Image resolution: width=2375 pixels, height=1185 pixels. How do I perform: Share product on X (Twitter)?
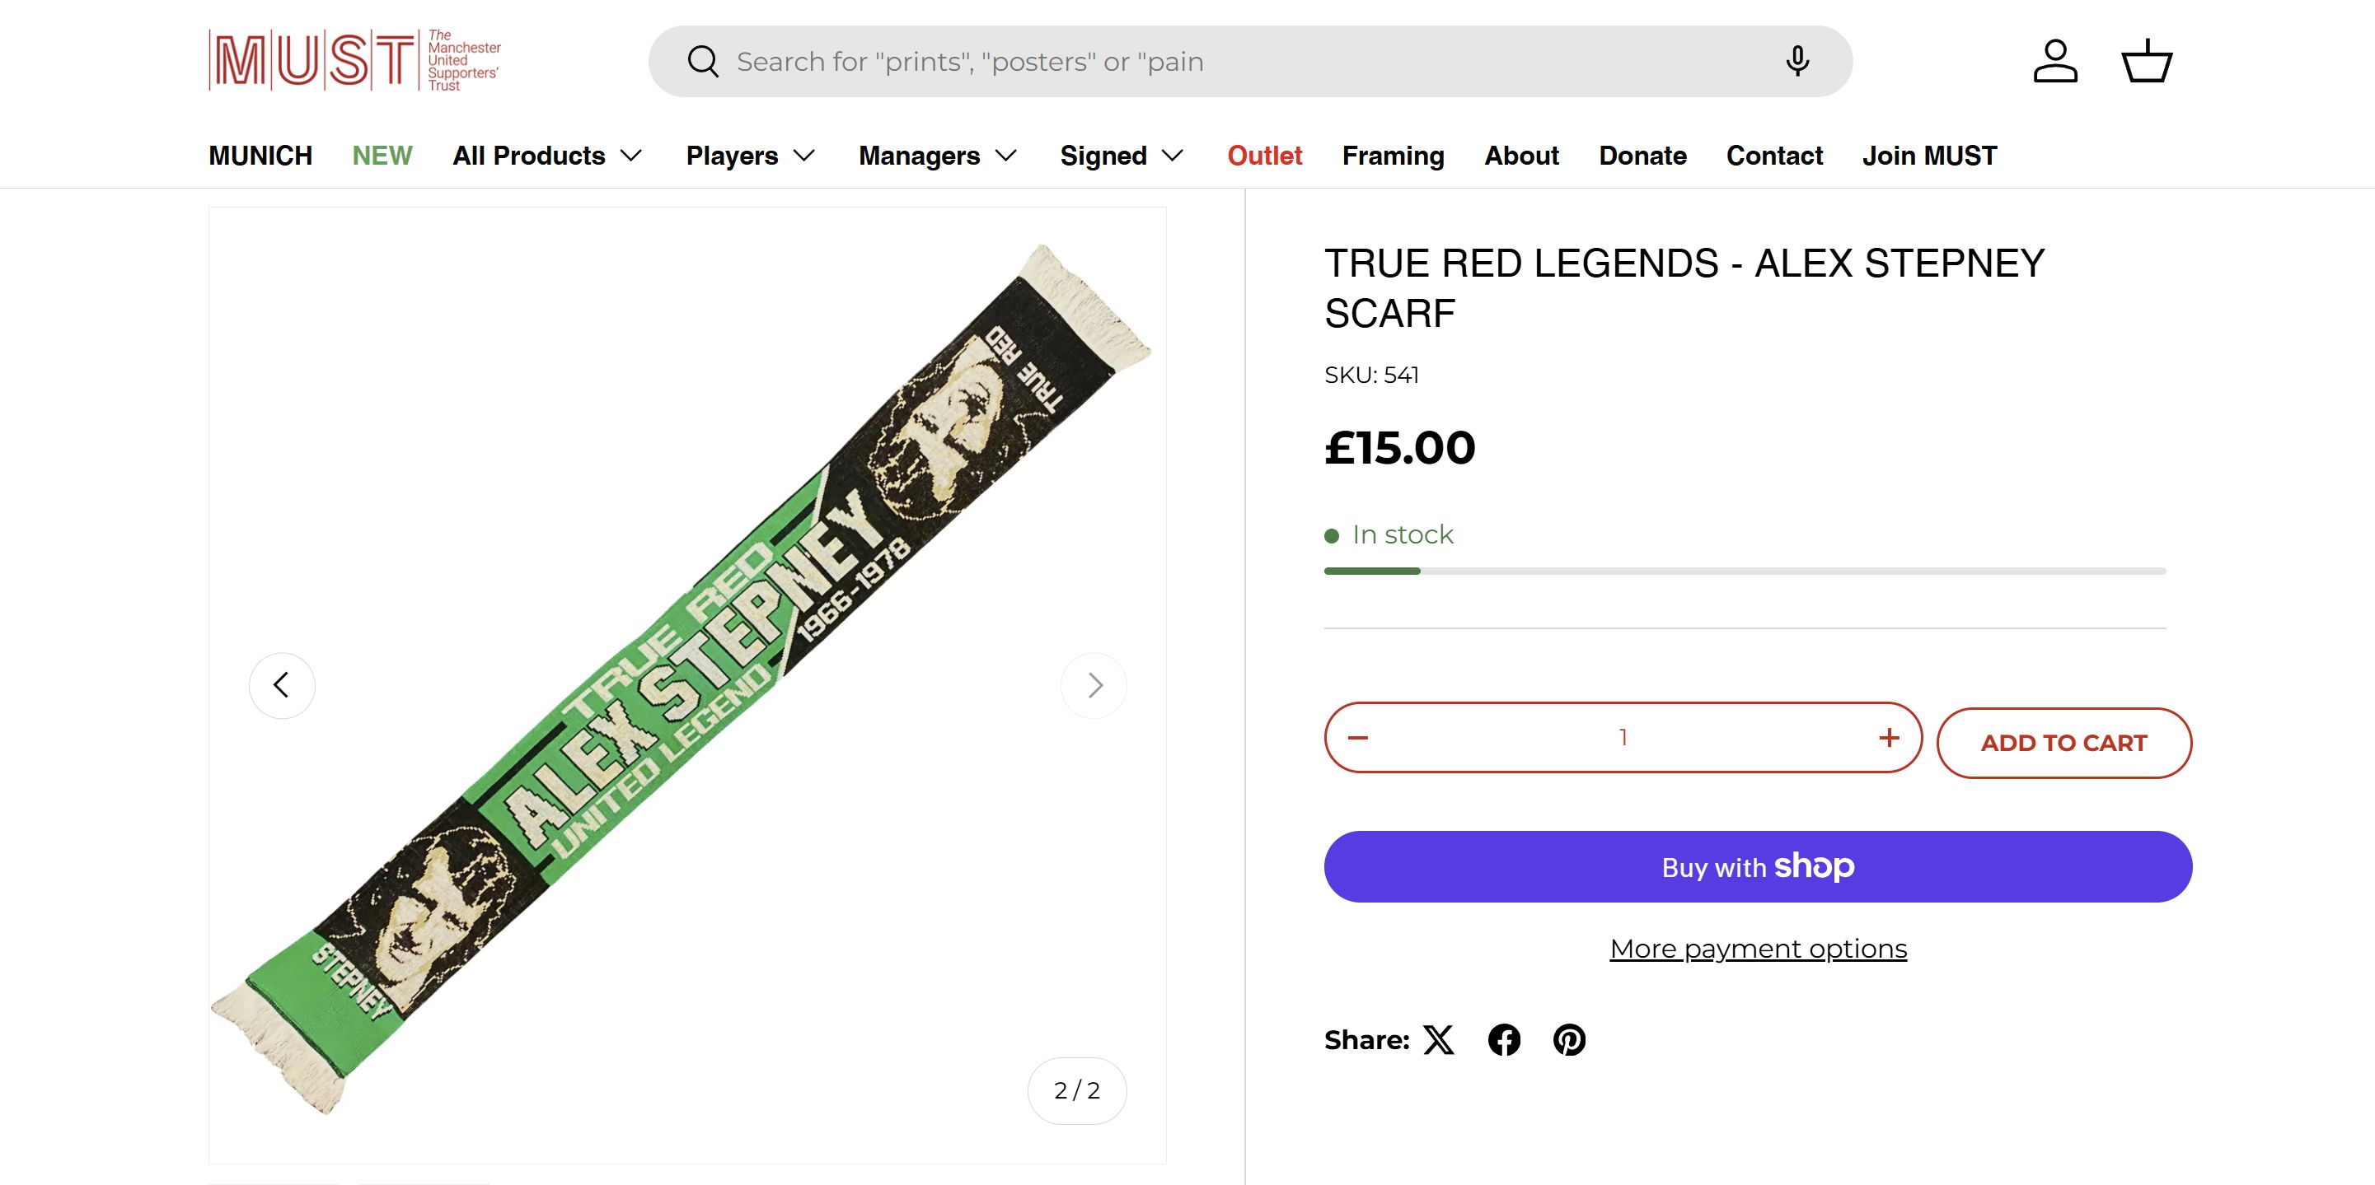1438,1039
